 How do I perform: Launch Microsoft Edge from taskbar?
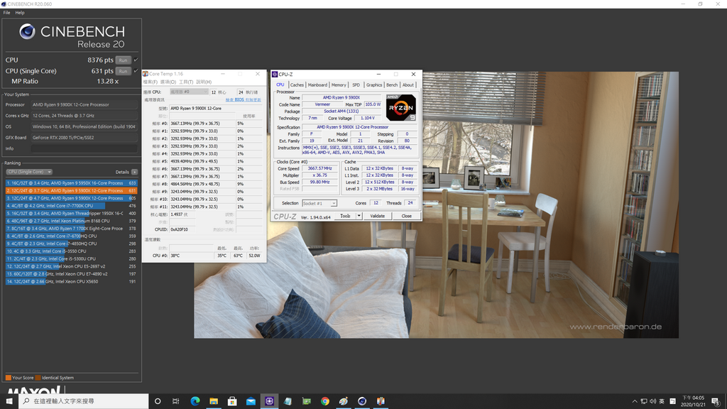pos(195,401)
